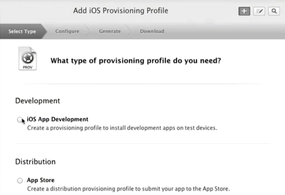Click the submit to App Store description
Image resolution: width=285 pixels, height=195 pixels.
pos(128,189)
